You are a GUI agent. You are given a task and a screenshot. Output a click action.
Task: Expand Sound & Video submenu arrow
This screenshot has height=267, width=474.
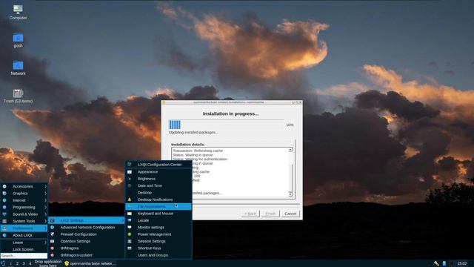tap(45, 214)
